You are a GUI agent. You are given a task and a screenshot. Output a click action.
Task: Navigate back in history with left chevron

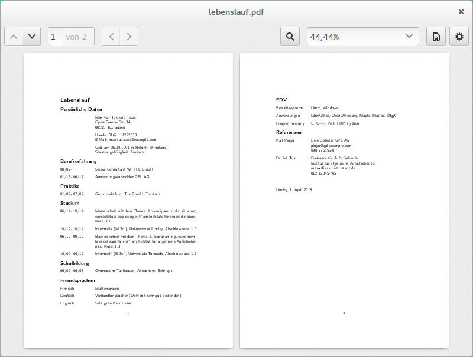click(x=111, y=37)
